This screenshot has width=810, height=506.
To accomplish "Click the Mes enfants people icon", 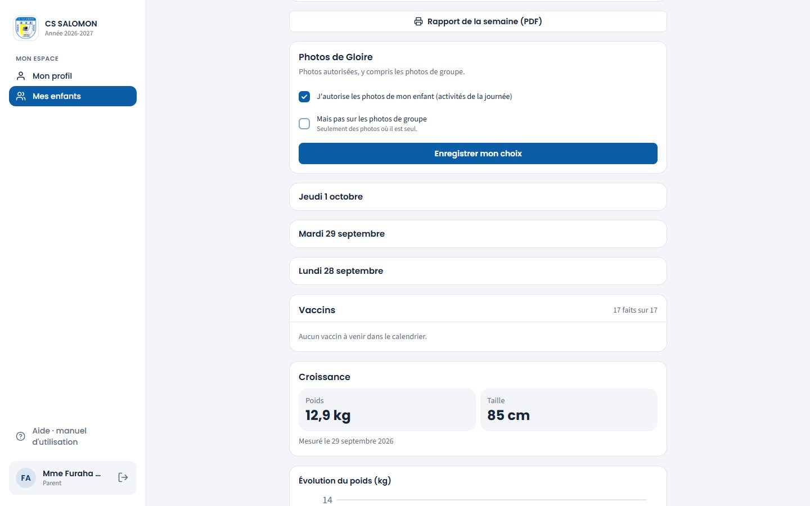I will point(21,96).
